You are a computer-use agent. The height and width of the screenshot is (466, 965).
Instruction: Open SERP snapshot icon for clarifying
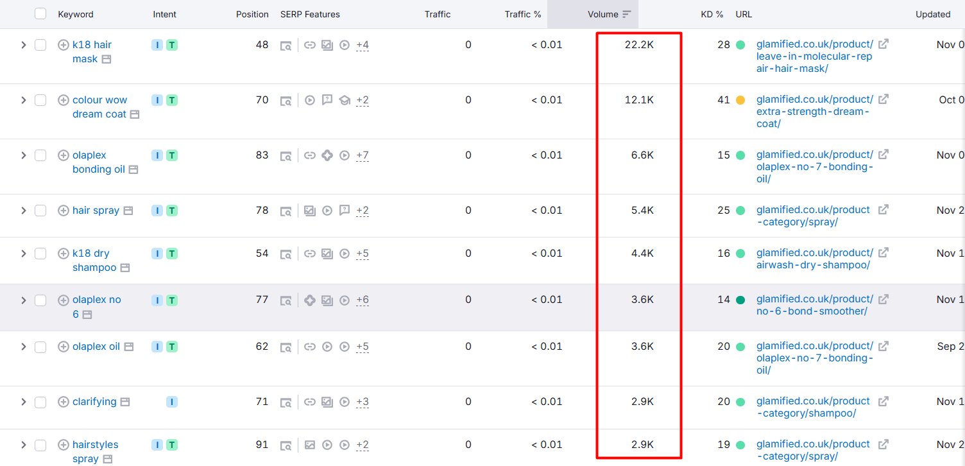tap(126, 402)
